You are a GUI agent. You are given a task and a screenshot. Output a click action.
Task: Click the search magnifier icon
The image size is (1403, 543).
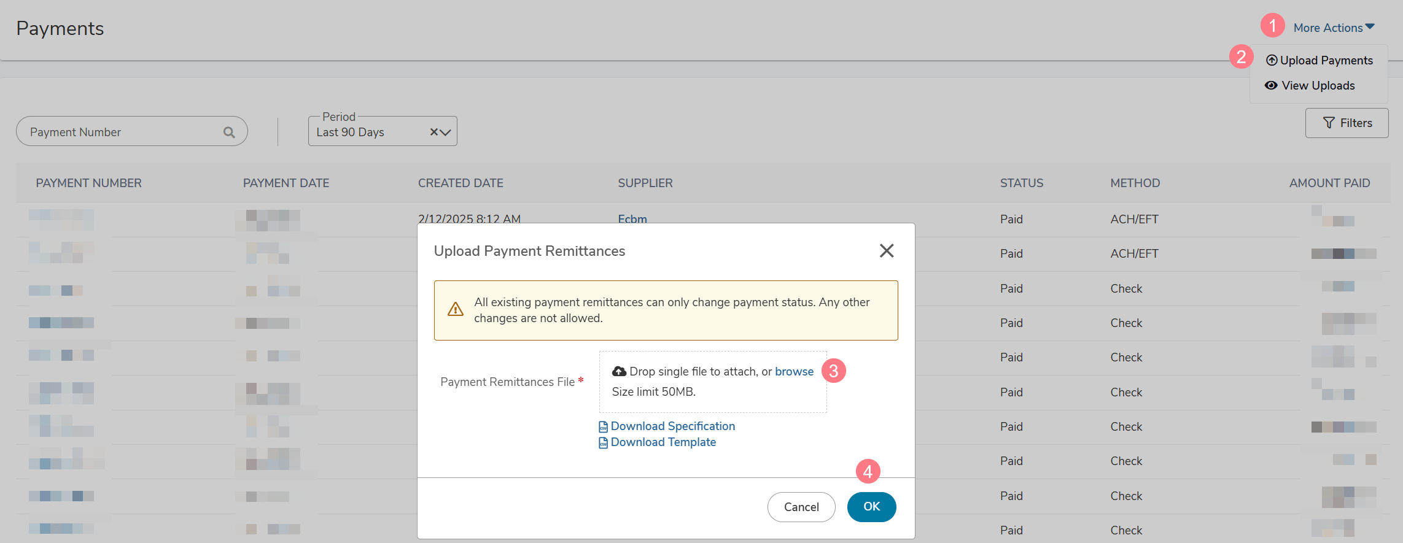229,132
